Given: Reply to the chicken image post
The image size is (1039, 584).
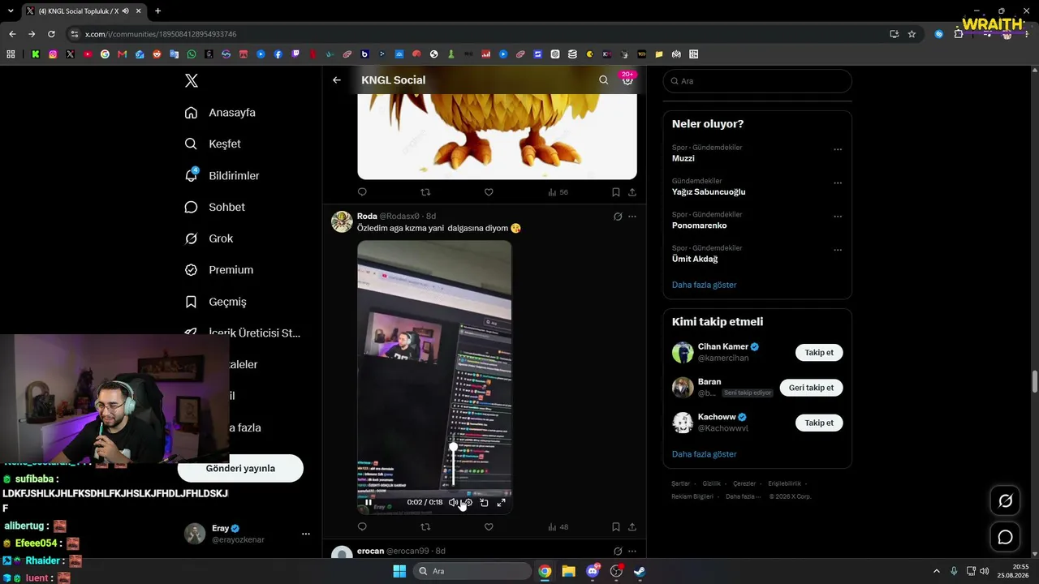Looking at the screenshot, I should coord(362,192).
